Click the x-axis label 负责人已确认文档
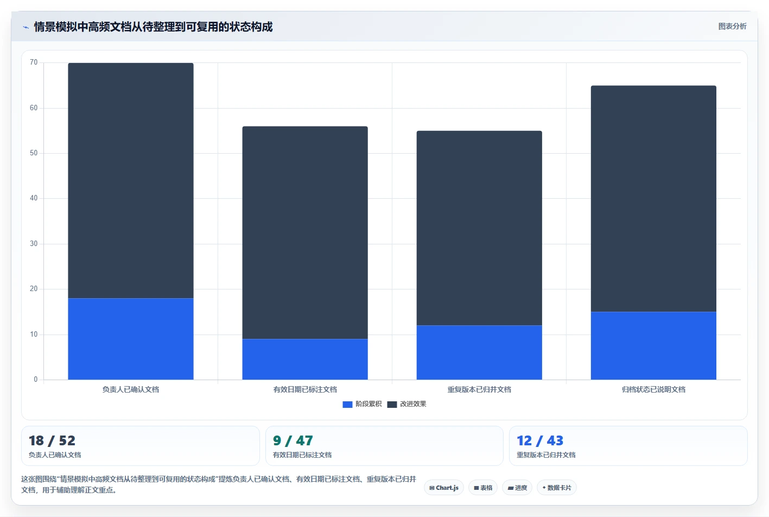 pos(131,389)
